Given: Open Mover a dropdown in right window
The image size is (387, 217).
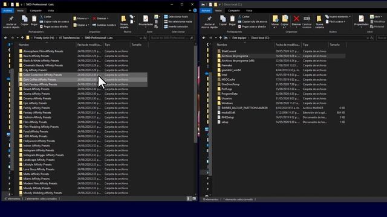Looking at the screenshot, I should pyautogui.click(x=275, y=21).
